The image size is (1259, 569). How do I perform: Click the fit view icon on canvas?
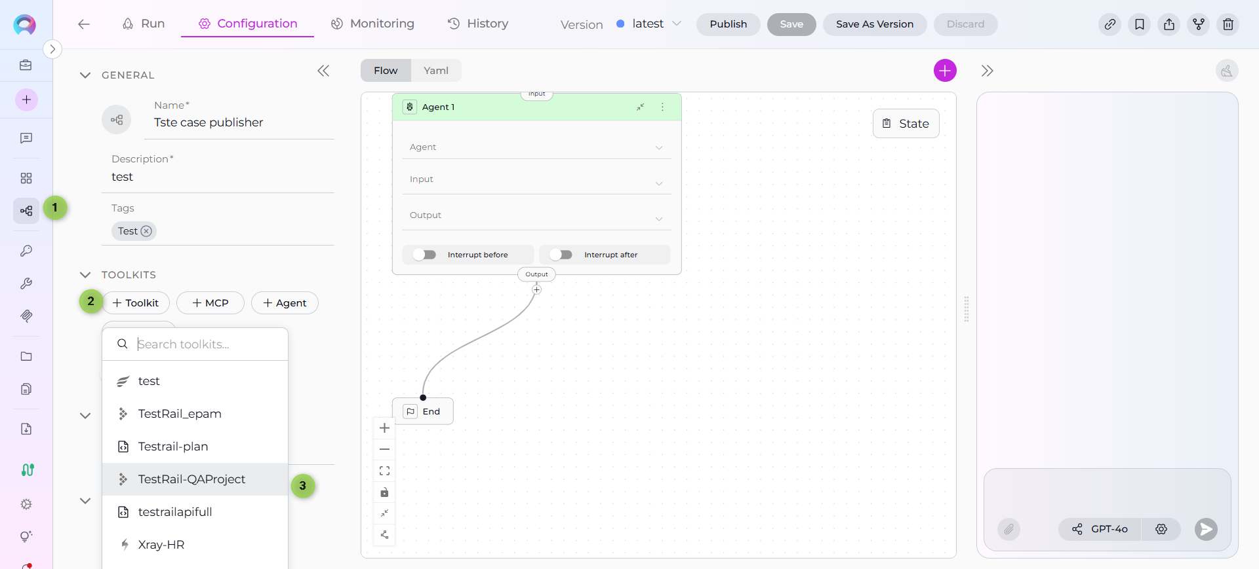385,471
